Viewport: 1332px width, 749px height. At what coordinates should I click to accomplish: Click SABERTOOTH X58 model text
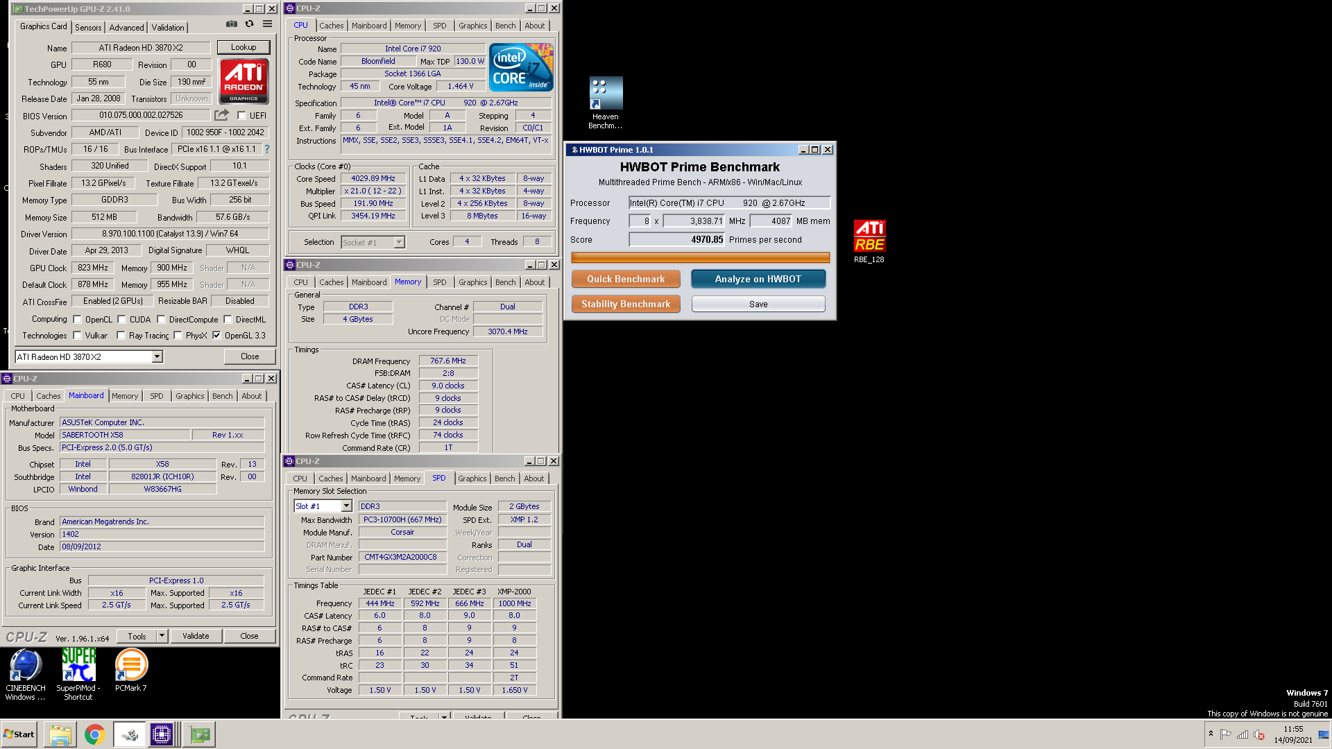click(x=92, y=435)
